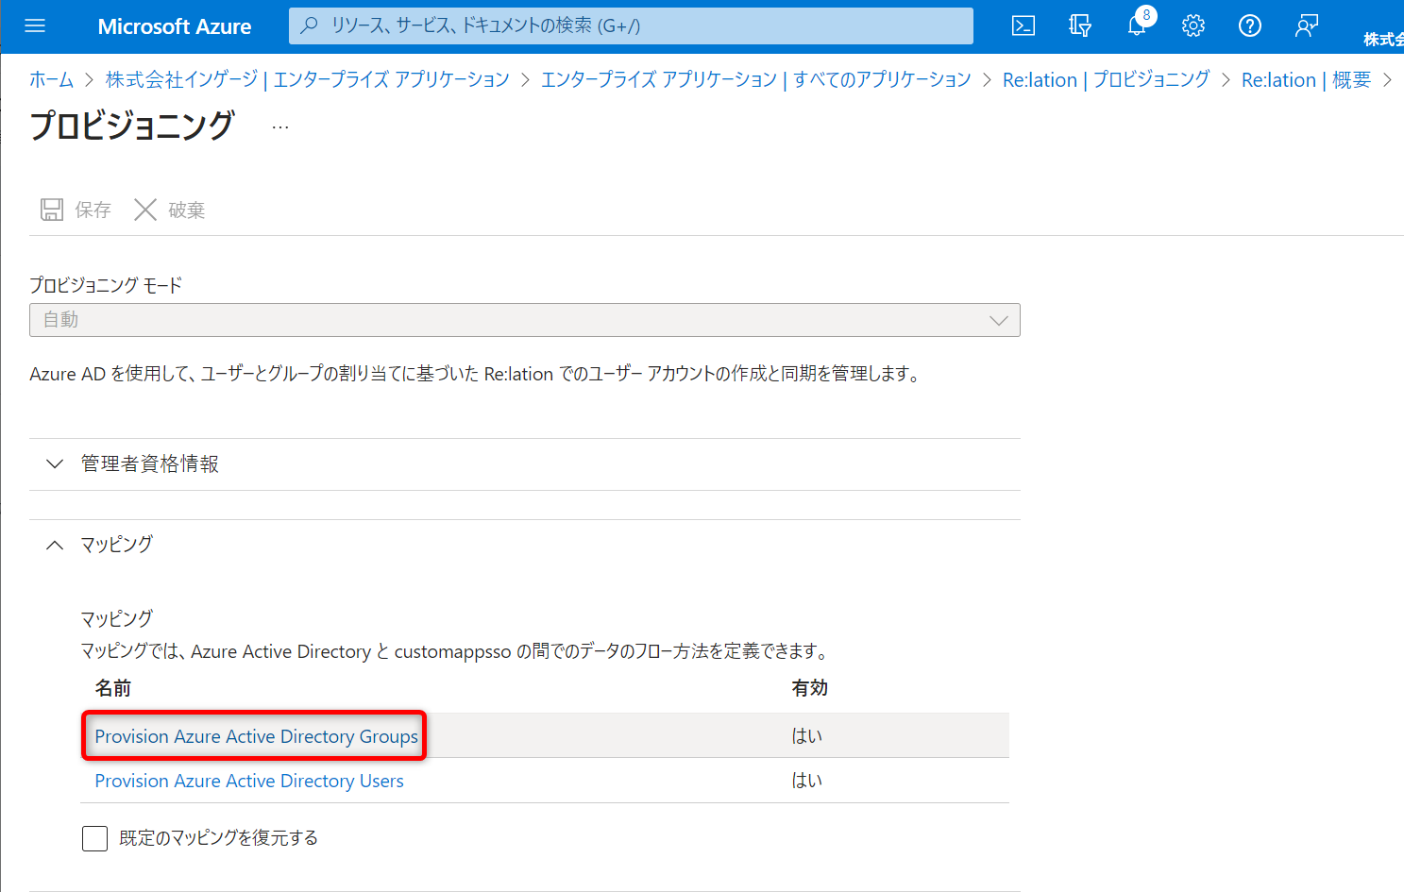The width and height of the screenshot is (1404, 892).
Task: Open Provision Azure Active Directory Users mapping
Action: click(249, 781)
